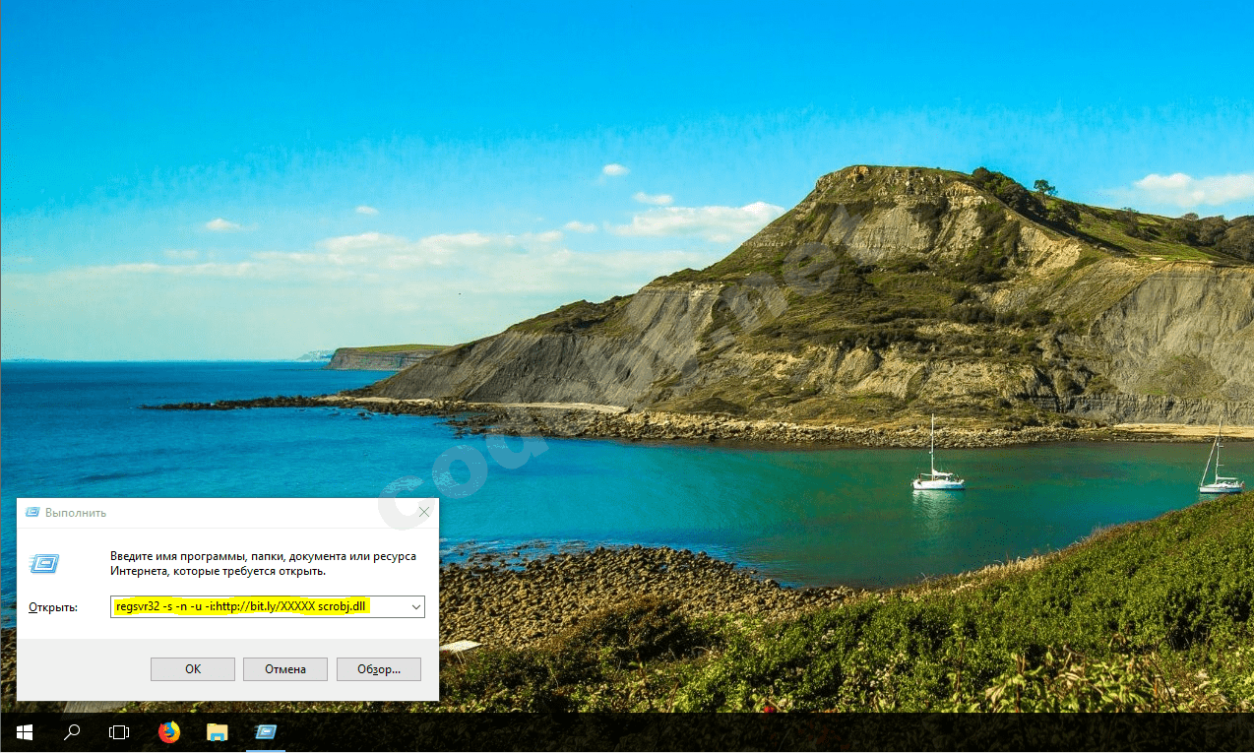The image size is (1254, 753).
Task: Click Отмена to cancel Run dialog
Action: tap(285, 669)
